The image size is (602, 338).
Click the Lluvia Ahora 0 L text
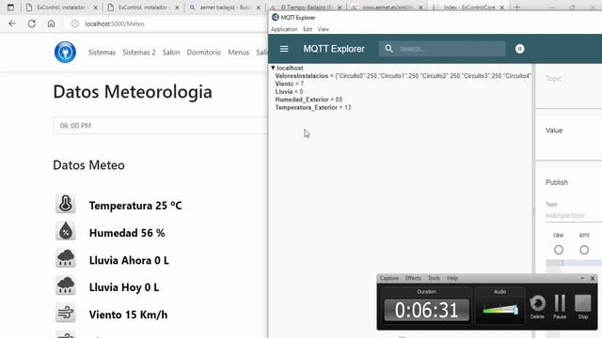(129, 261)
